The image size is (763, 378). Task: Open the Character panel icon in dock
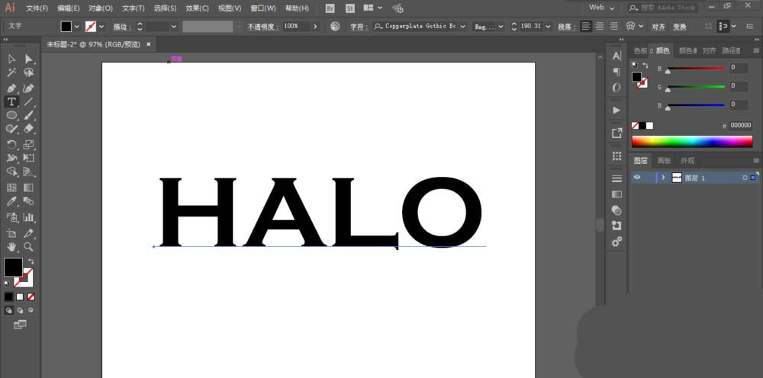click(617, 56)
